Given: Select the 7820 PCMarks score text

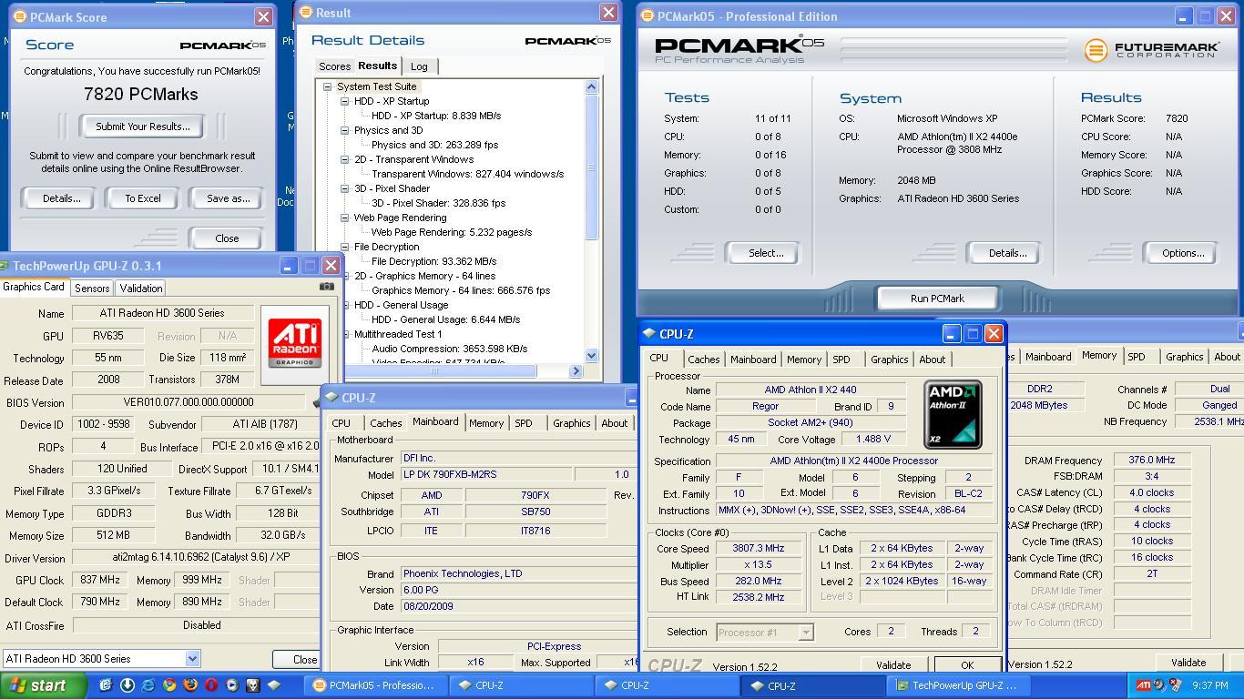Looking at the screenshot, I should (x=140, y=95).
